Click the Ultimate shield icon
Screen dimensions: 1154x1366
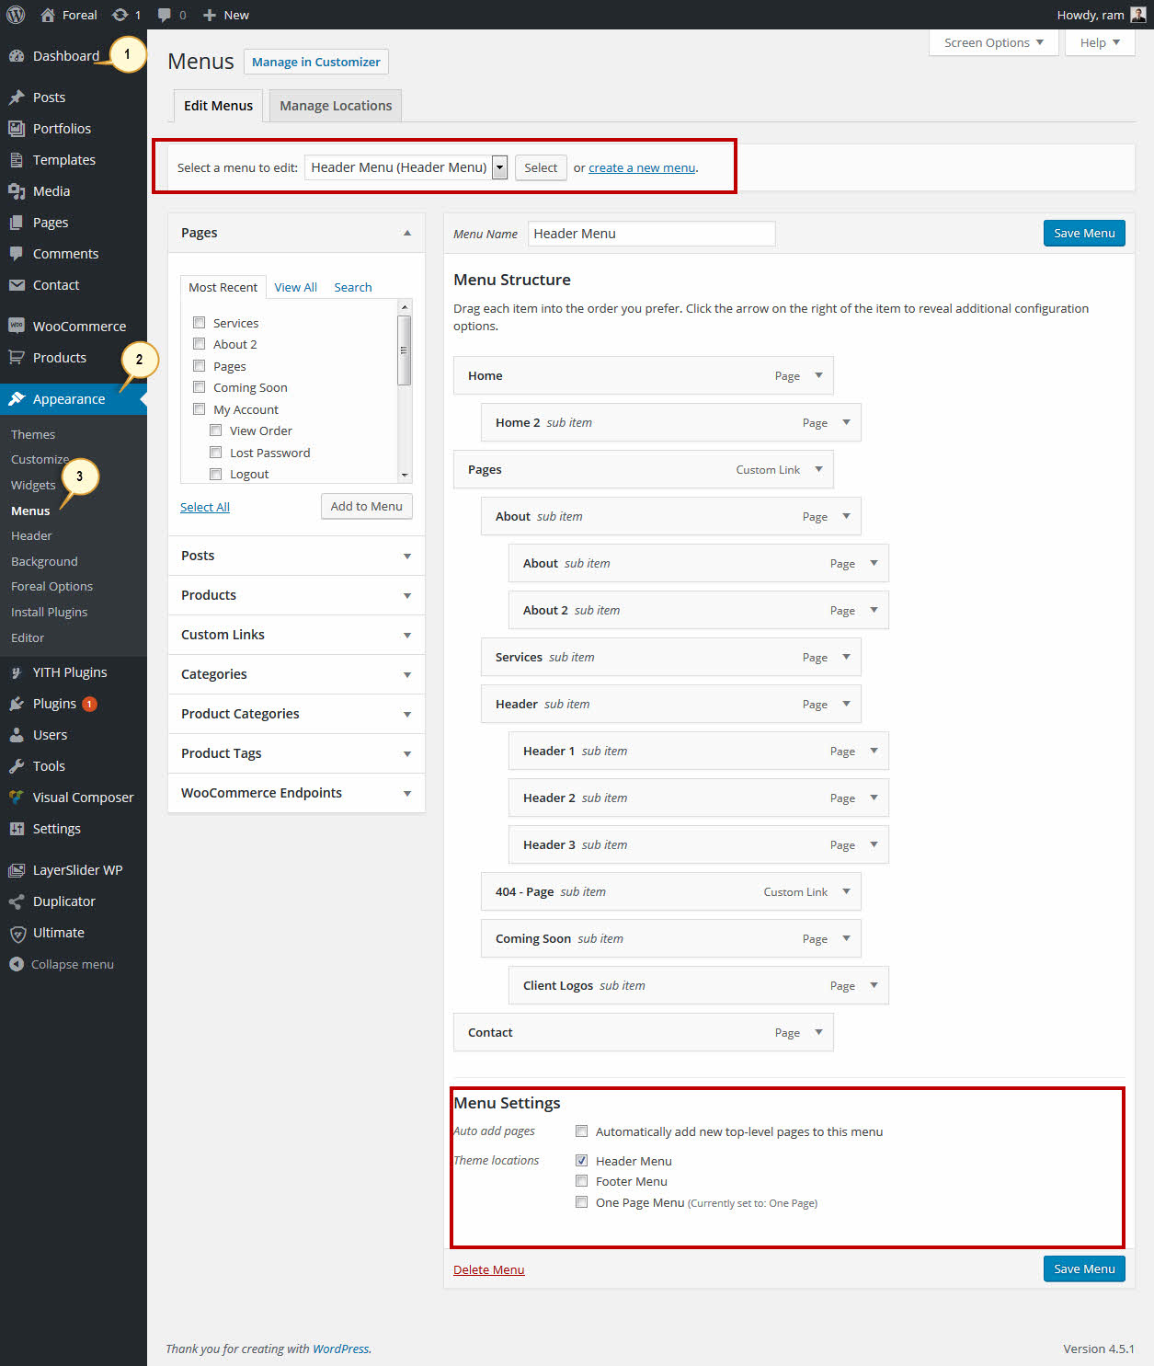click(17, 933)
